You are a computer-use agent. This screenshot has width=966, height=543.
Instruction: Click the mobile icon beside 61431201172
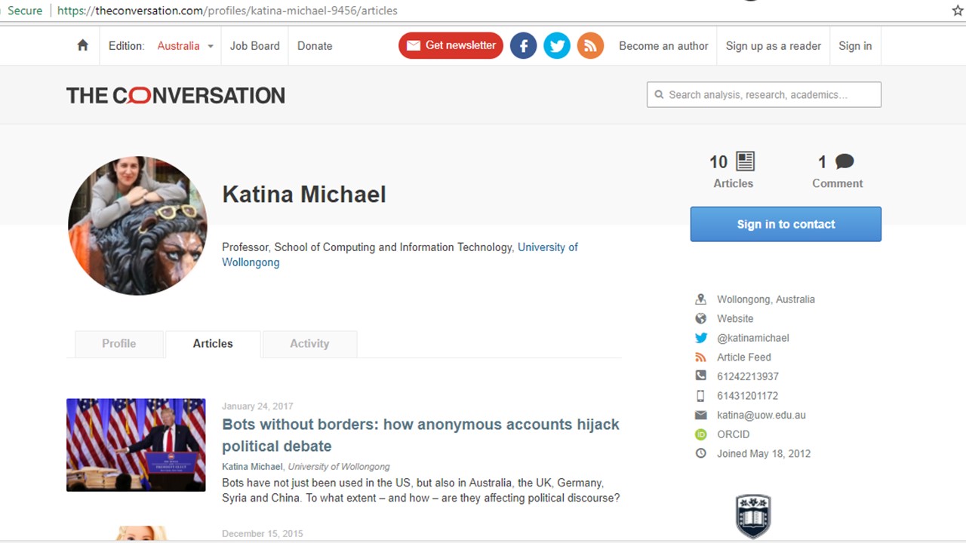pyautogui.click(x=701, y=396)
